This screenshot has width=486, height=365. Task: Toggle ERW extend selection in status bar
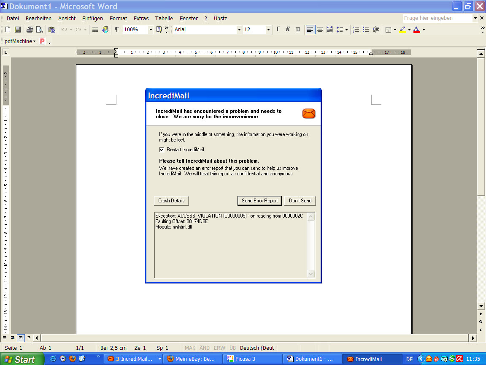[x=219, y=348]
